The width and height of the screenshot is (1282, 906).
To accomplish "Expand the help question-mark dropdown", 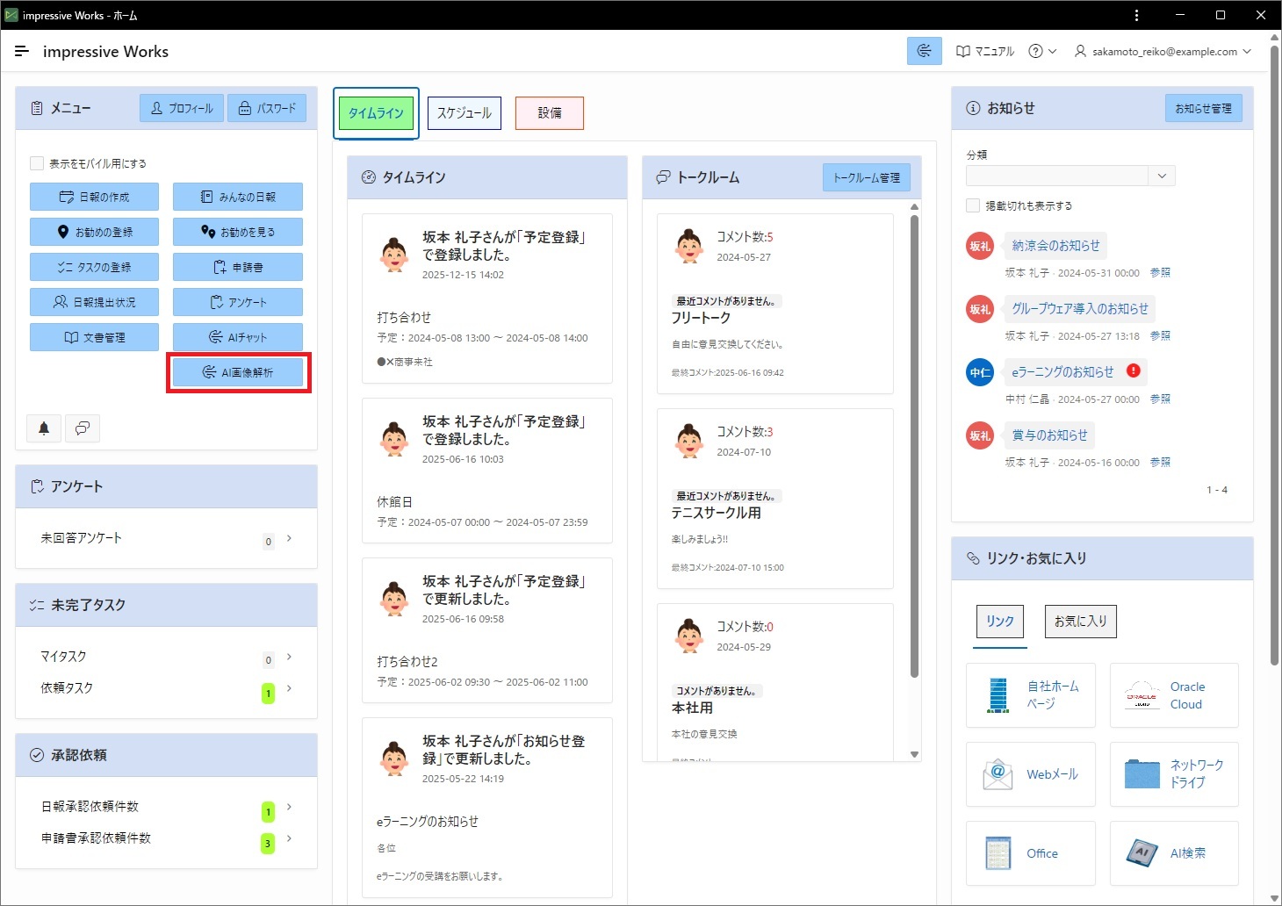I will [x=1042, y=52].
